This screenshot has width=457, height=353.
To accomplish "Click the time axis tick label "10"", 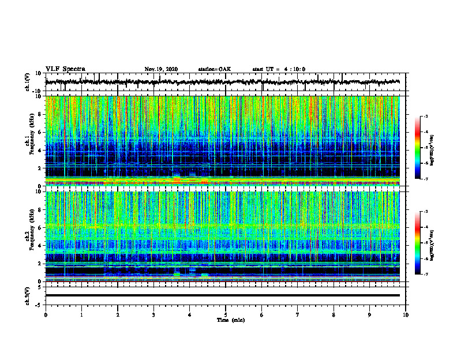I will (406, 315).
